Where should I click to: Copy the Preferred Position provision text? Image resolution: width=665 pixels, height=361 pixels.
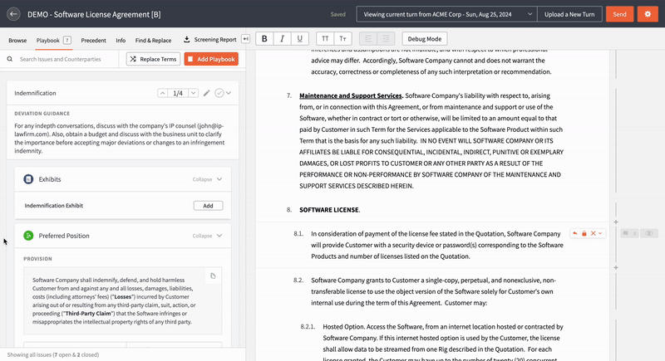213,276
